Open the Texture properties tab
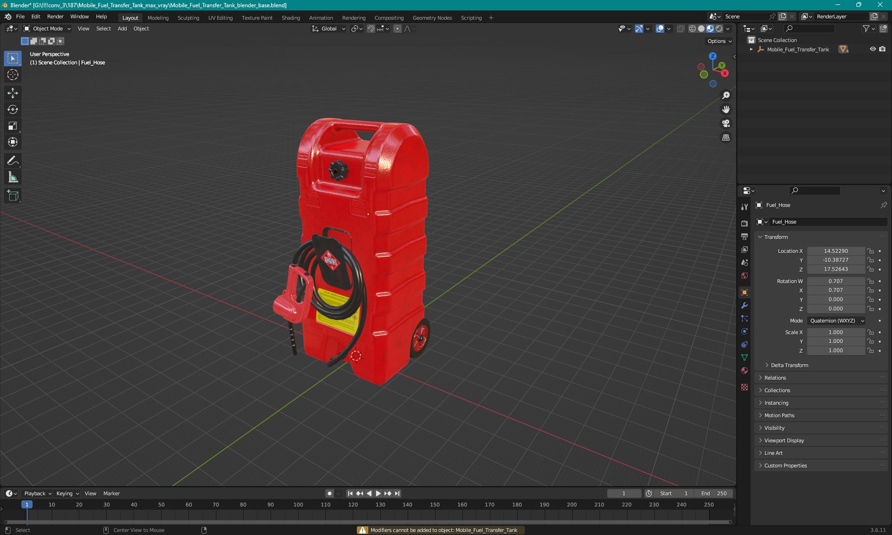 click(744, 387)
